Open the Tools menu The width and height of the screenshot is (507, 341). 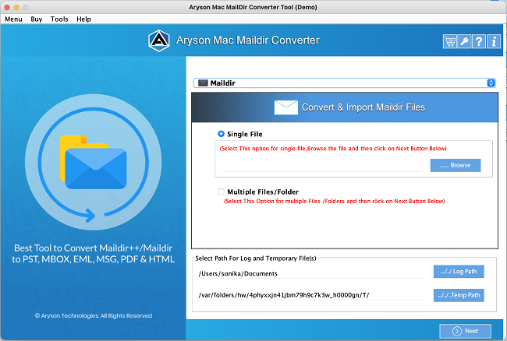point(59,19)
